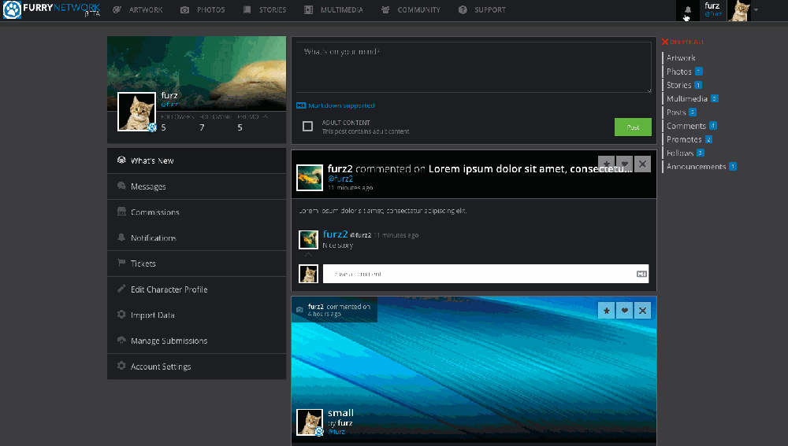
Task: Open the Photos navigation menu
Action: click(203, 9)
